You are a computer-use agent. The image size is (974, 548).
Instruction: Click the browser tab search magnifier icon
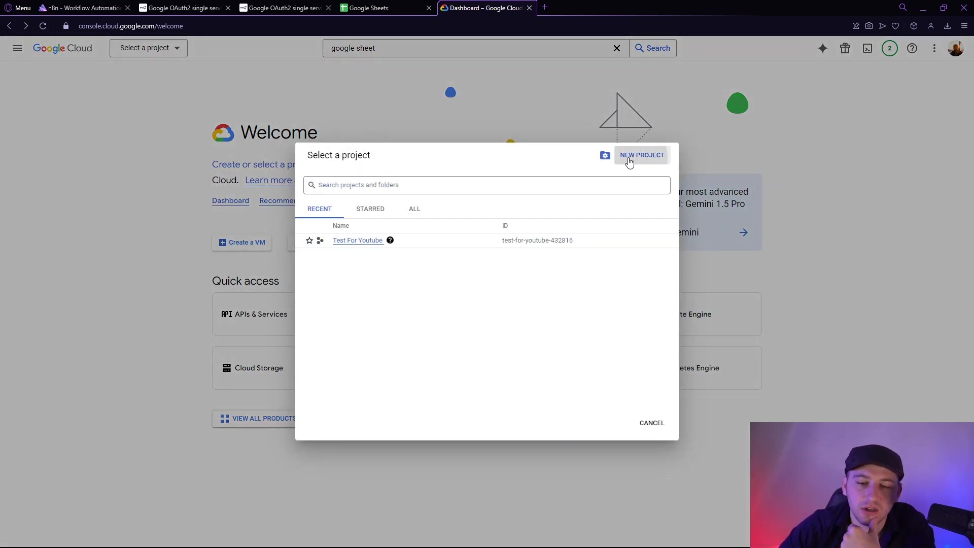point(903,7)
